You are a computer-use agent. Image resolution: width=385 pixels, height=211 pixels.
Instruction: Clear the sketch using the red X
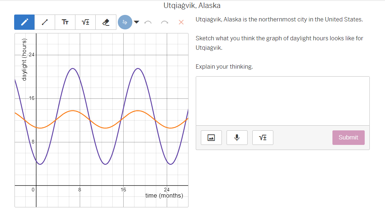(x=181, y=22)
